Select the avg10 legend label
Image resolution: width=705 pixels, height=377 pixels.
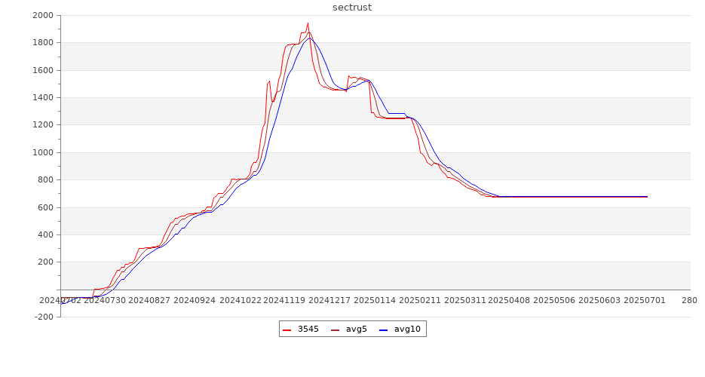(x=407, y=329)
